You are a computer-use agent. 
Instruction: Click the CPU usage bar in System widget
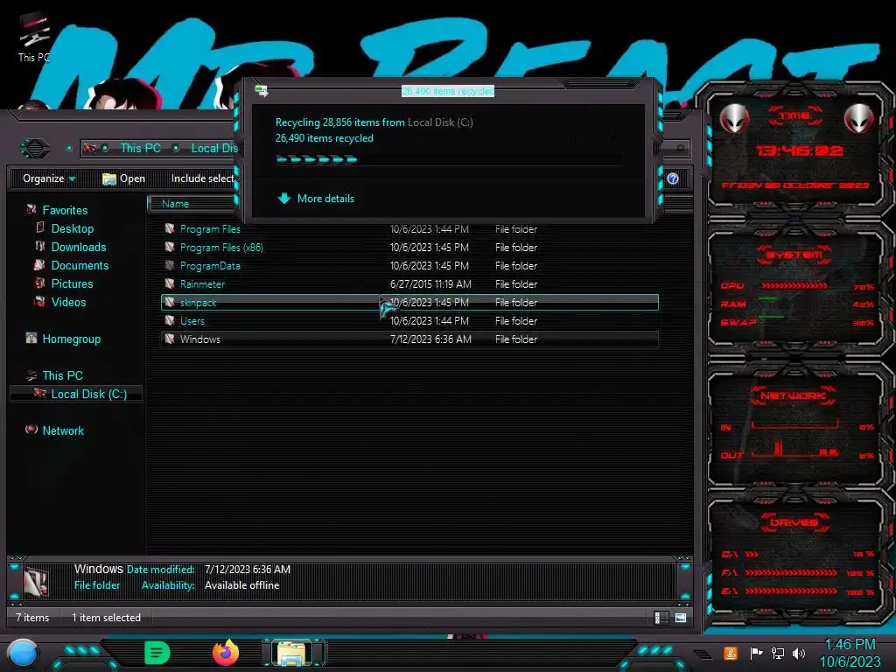pos(794,285)
